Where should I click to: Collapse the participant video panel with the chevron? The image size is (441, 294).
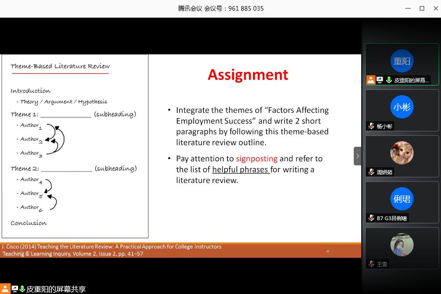[x=357, y=156]
